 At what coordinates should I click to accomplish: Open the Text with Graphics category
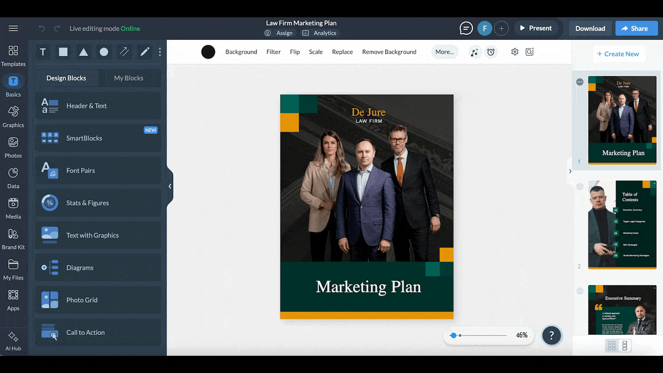click(x=98, y=235)
